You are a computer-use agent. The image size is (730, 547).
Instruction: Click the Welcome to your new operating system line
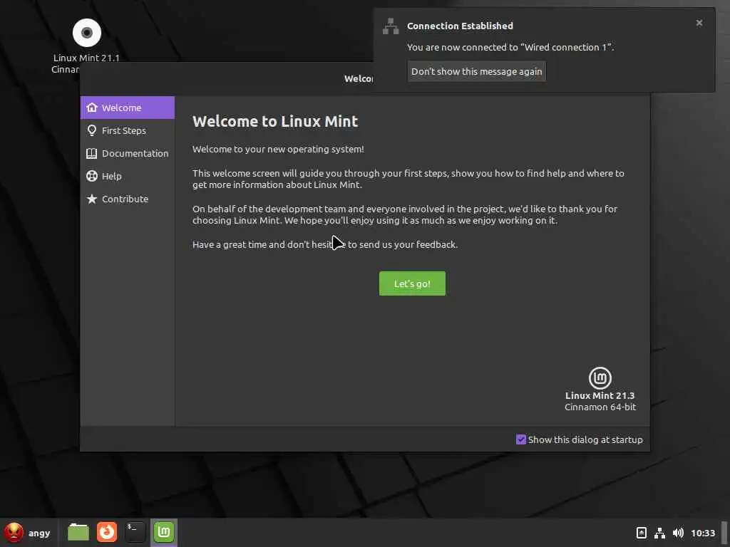click(278, 150)
